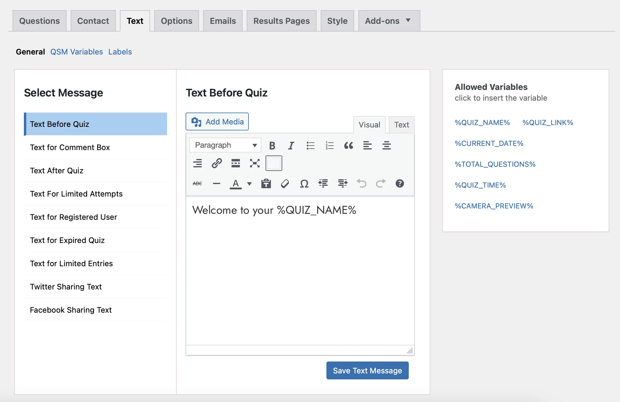The width and height of the screenshot is (620, 402).
Task: Toggle bold formatting in editor
Action: (x=272, y=145)
